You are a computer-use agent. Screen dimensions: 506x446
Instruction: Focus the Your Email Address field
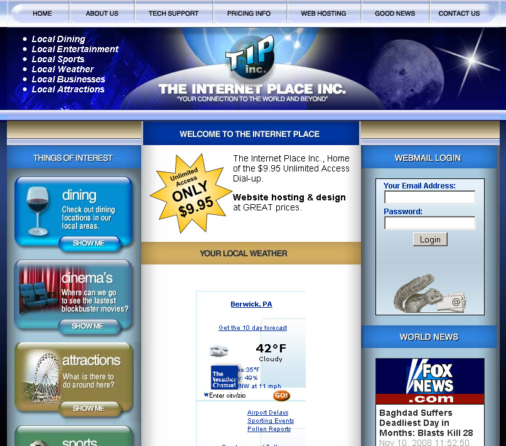click(x=429, y=197)
